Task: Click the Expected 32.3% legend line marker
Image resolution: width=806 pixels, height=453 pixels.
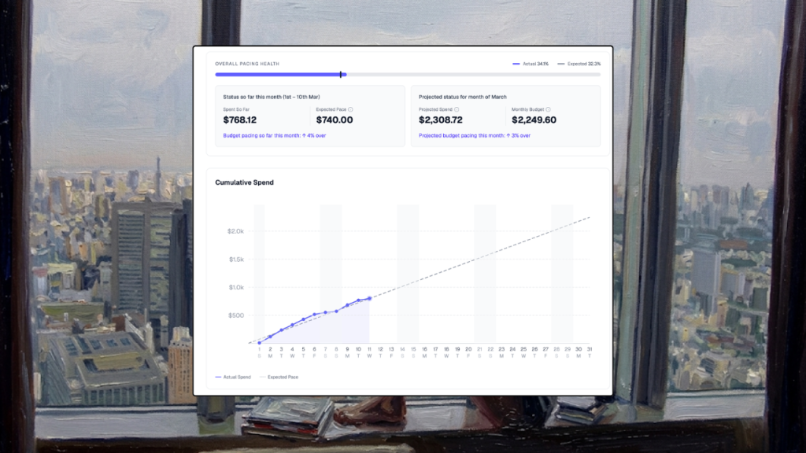Action: point(560,64)
